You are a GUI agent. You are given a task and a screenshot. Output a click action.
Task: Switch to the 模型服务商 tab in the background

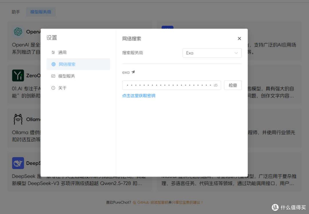point(41,12)
